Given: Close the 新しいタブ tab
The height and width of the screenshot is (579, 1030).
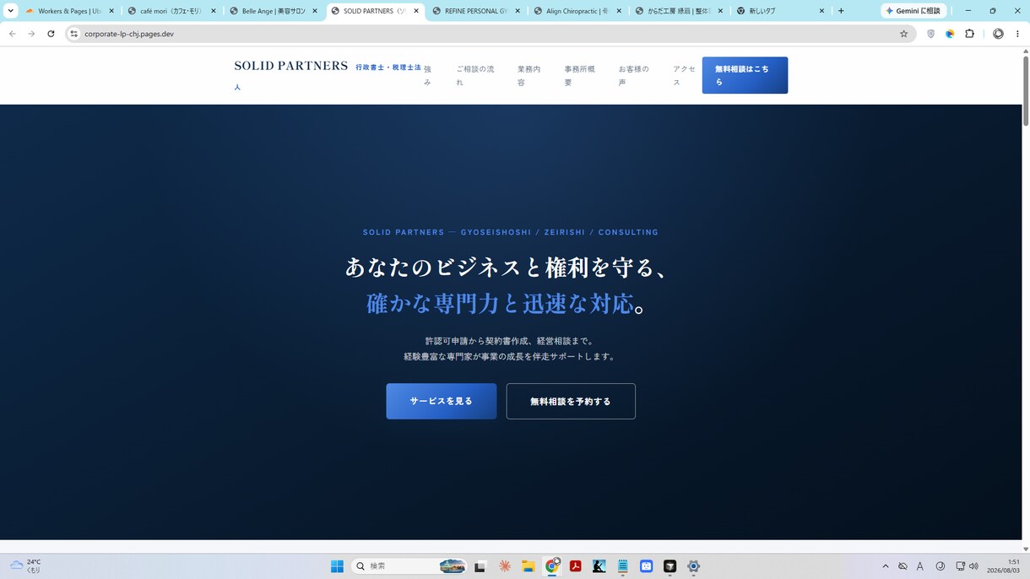Looking at the screenshot, I should (x=821, y=11).
